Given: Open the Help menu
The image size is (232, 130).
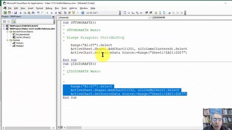Looking at the screenshot, I should coord(93,8).
